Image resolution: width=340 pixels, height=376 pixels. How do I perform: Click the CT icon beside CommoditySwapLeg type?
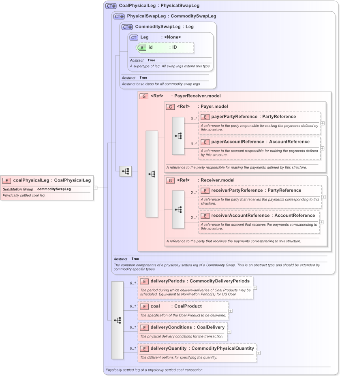pos(127,27)
